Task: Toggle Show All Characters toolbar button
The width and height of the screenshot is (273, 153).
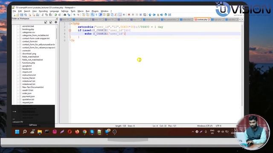Action: (96, 15)
